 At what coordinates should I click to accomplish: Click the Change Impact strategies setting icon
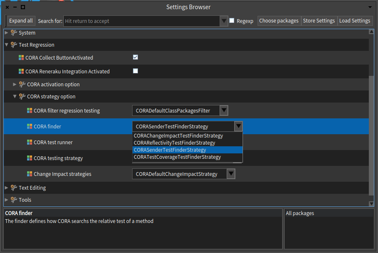30,174
